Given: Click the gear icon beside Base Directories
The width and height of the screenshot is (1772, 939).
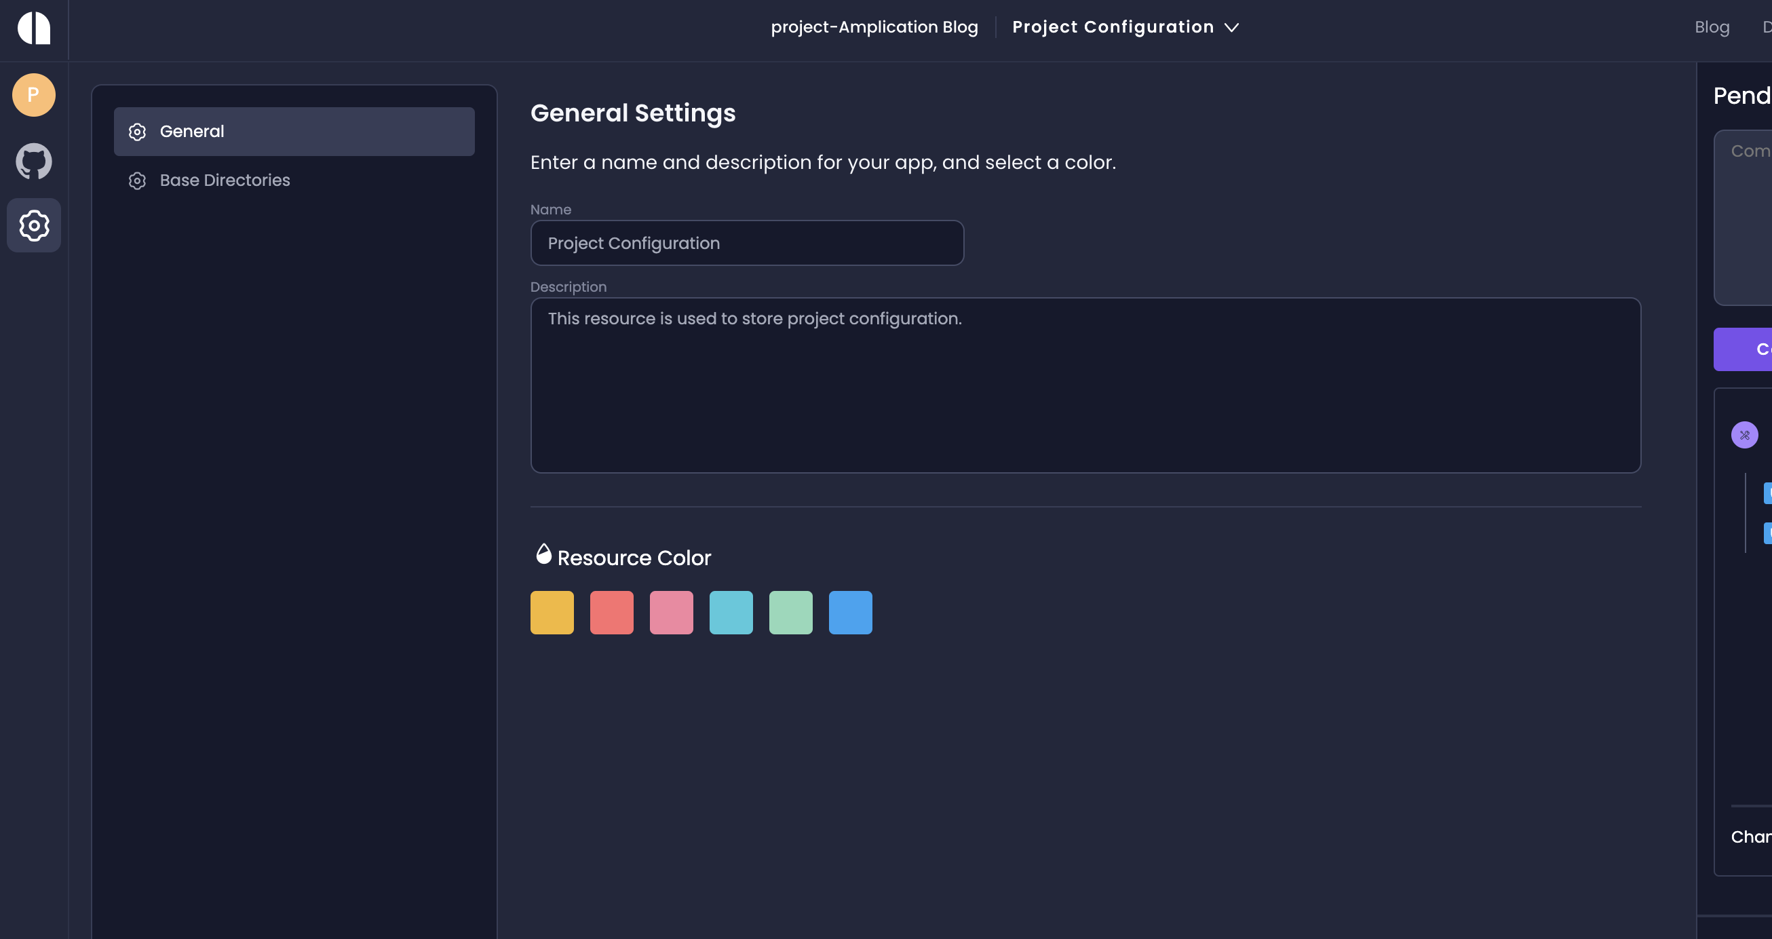Looking at the screenshot, I should tap(137, 180).
